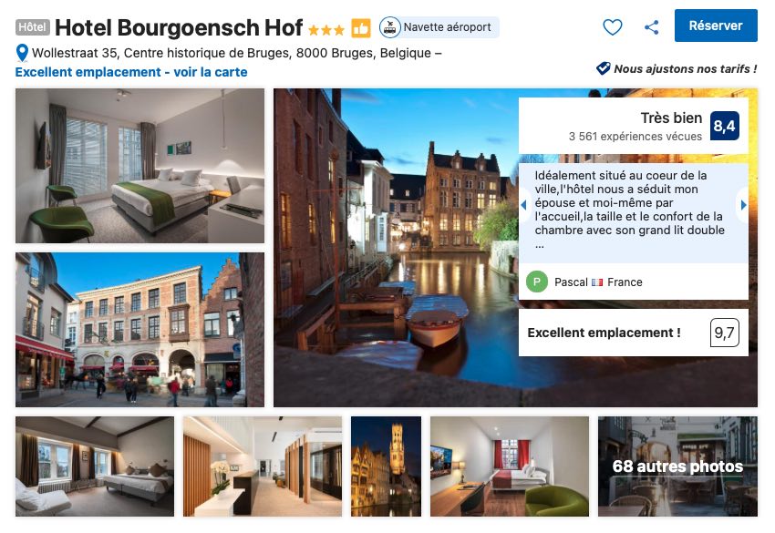Click the Réserver button
775x533 pixels.
(x=716, y=26)
